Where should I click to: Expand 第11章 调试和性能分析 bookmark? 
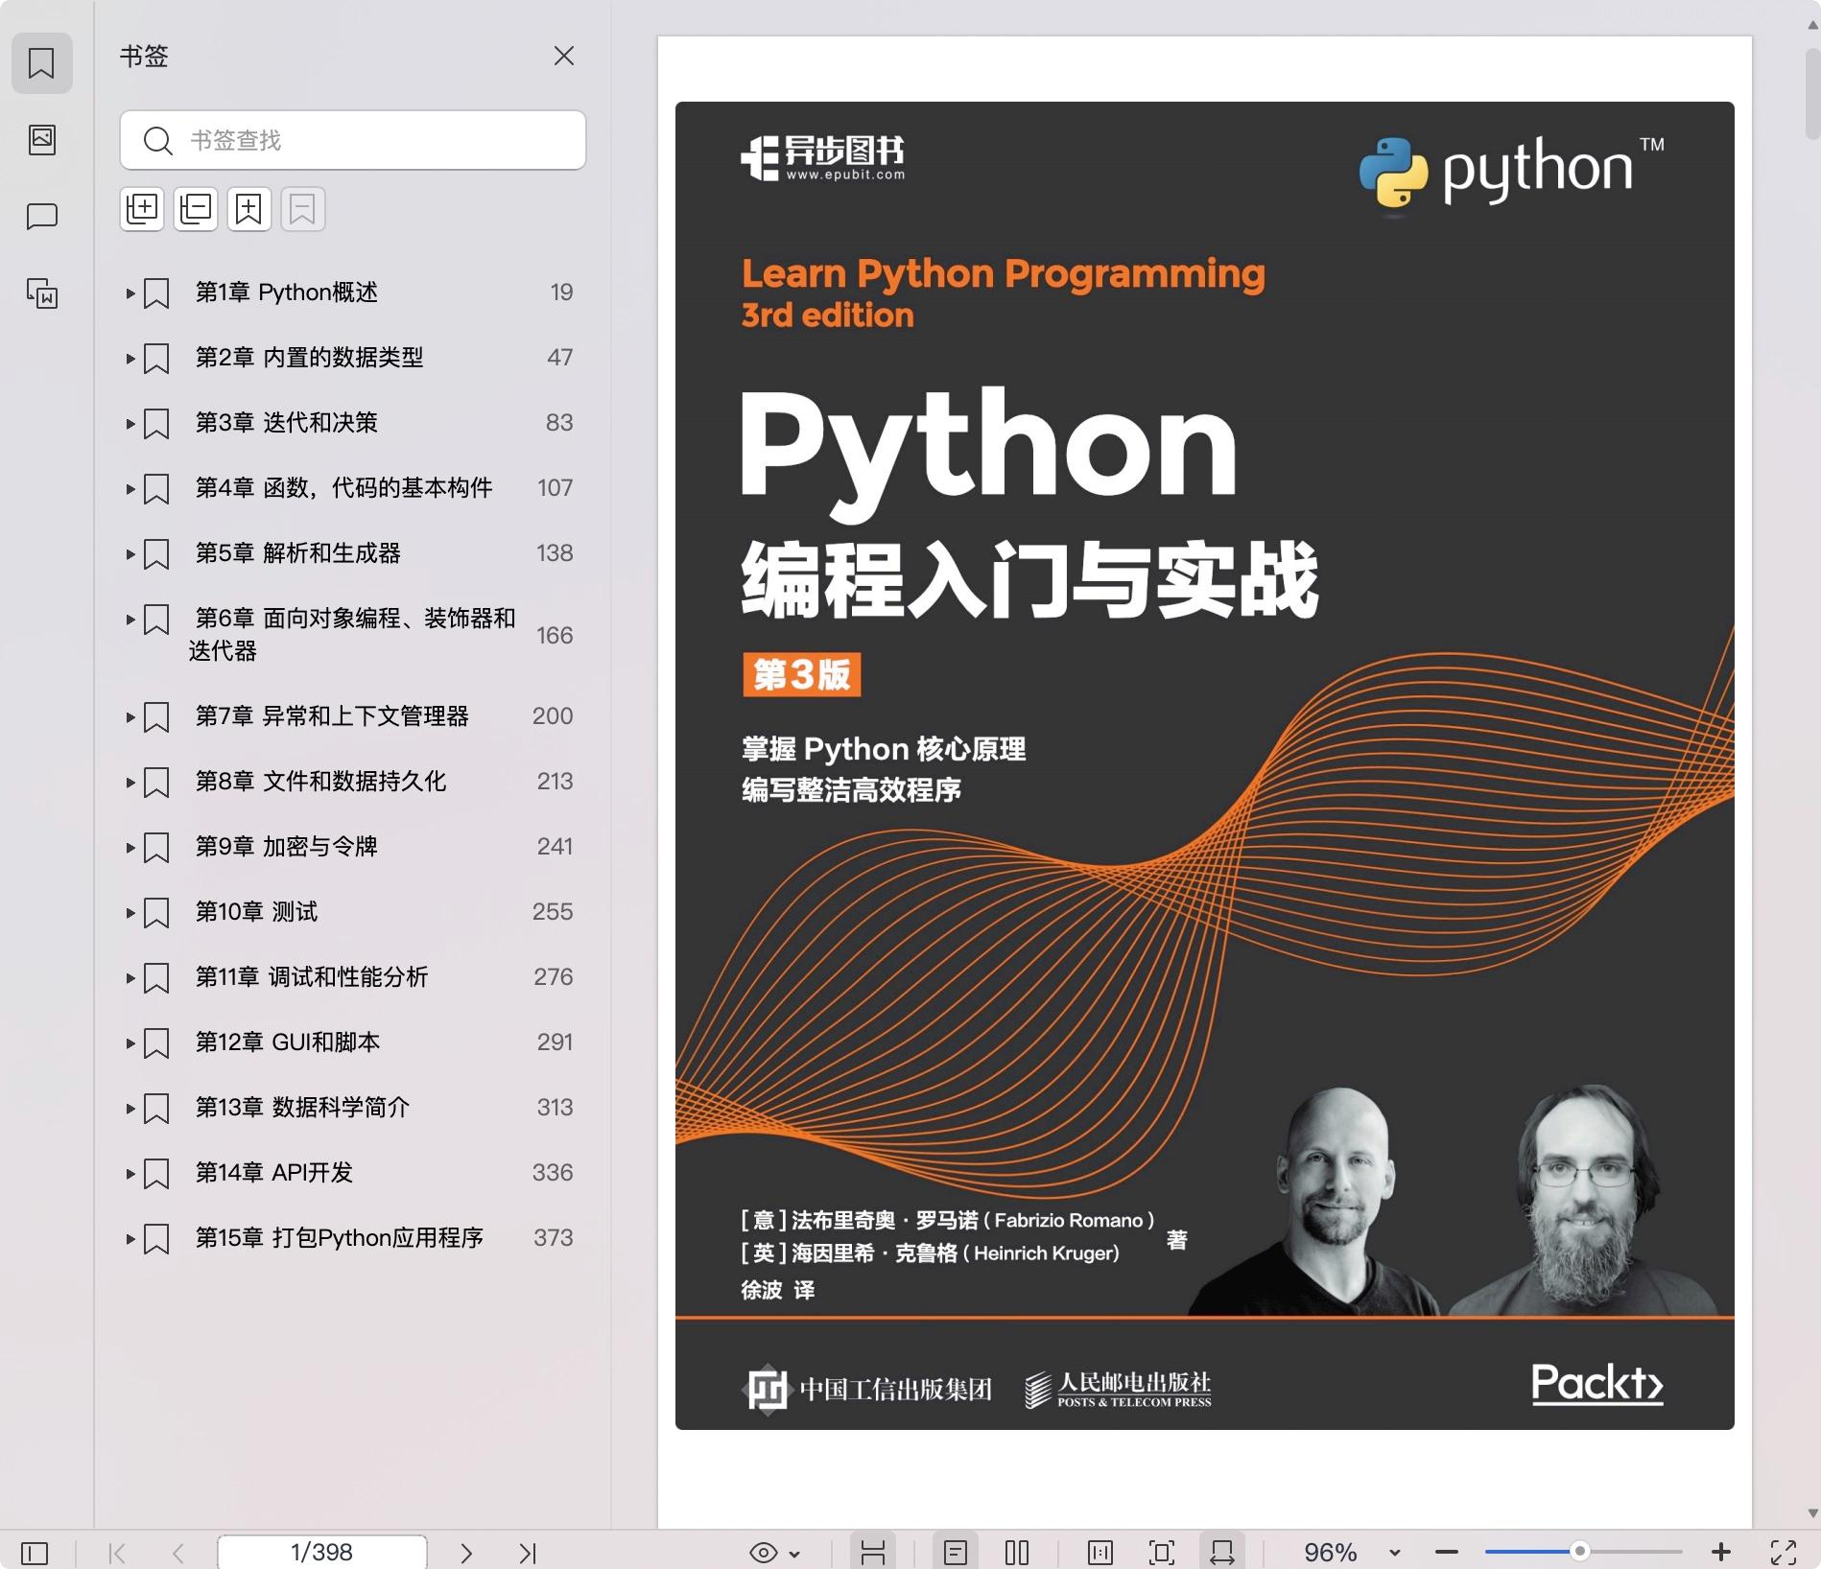[x=130, y=977]
